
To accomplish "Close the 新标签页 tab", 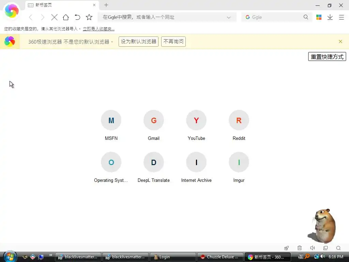I will [94, 5].
